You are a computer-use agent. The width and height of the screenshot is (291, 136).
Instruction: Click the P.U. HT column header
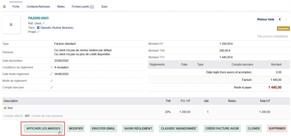tap(185, 101)
